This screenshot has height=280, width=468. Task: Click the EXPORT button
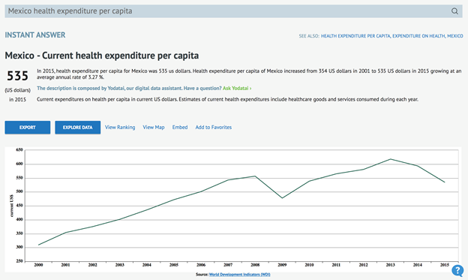point(28,128)
